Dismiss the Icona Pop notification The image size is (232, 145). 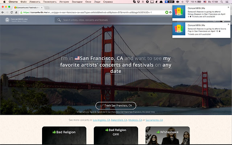click(x=228, y=24)
